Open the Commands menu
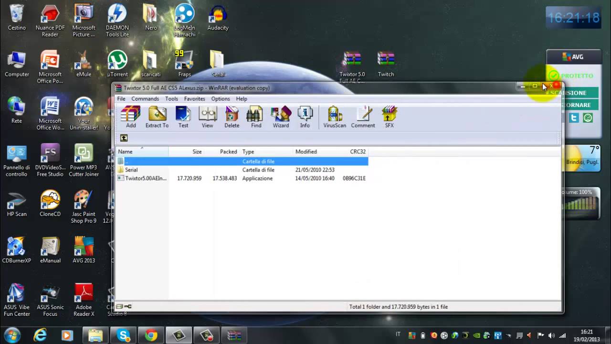611x344 pixels. pyautogui.click(x=145, y=99)
